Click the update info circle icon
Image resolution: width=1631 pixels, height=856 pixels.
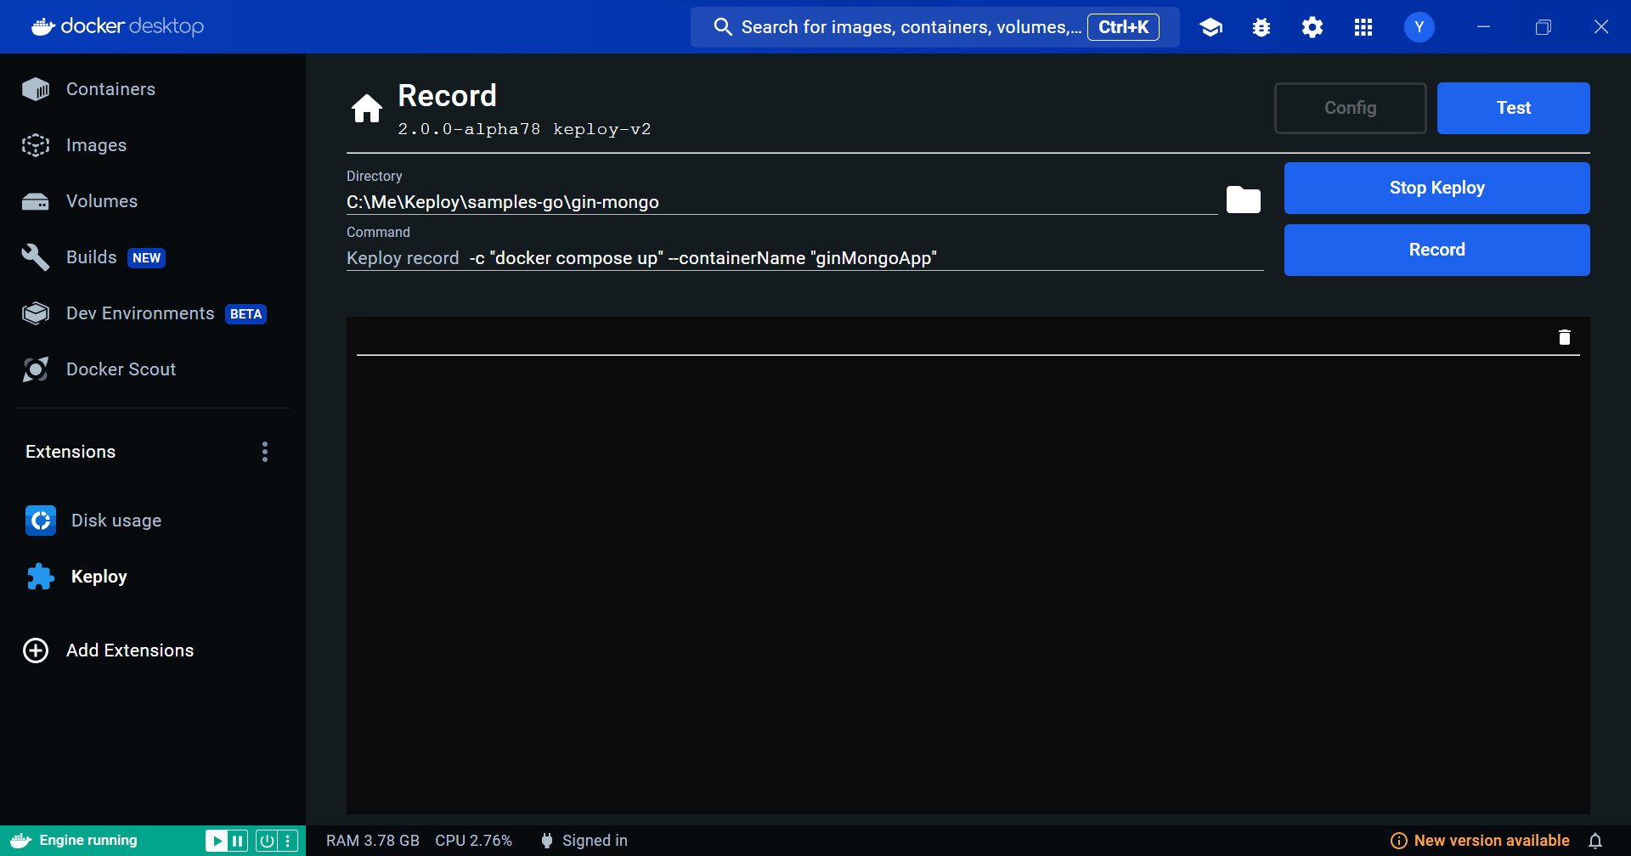(x=1398, y=841)
